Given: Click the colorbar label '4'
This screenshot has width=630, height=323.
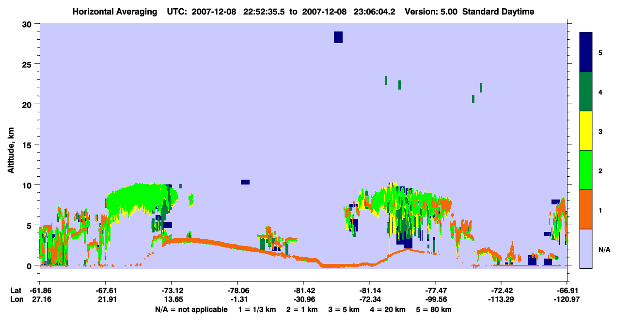Looking at the screenshot, I should [600, 92].
